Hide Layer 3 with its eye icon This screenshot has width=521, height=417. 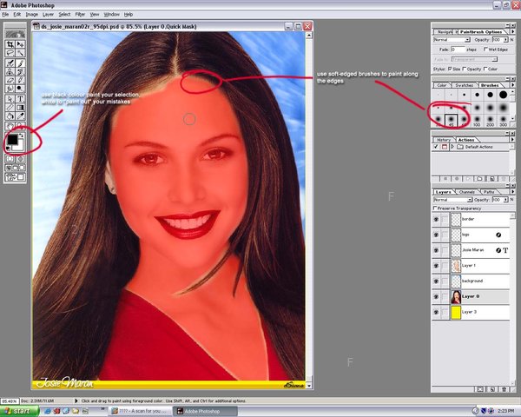pos(436,312)
